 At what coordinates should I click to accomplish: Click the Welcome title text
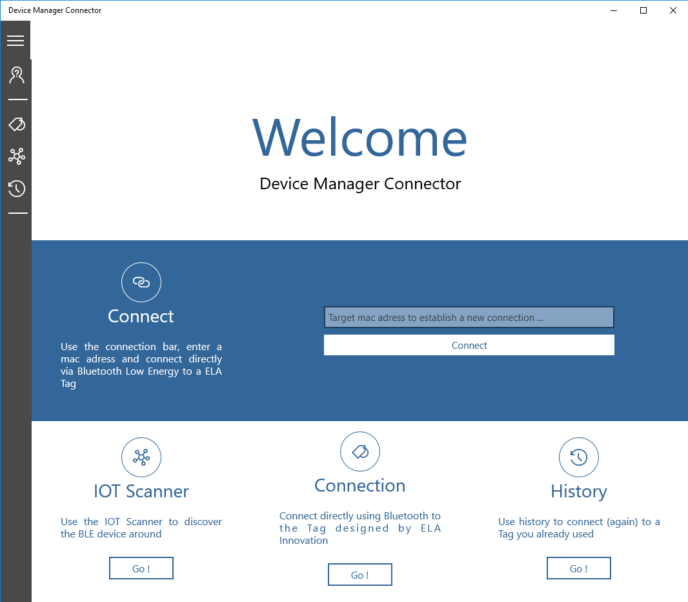tap(359, 138)
